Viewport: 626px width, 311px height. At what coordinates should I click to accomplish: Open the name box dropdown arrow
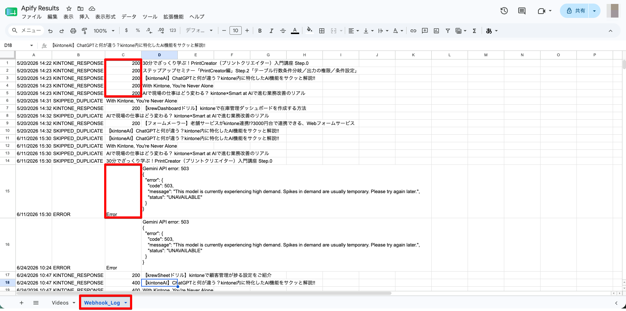point(32,46)
